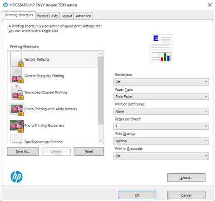Open the Borderless dropdown
The height and width of the screenshot is (201, 215).
(161, 82)
